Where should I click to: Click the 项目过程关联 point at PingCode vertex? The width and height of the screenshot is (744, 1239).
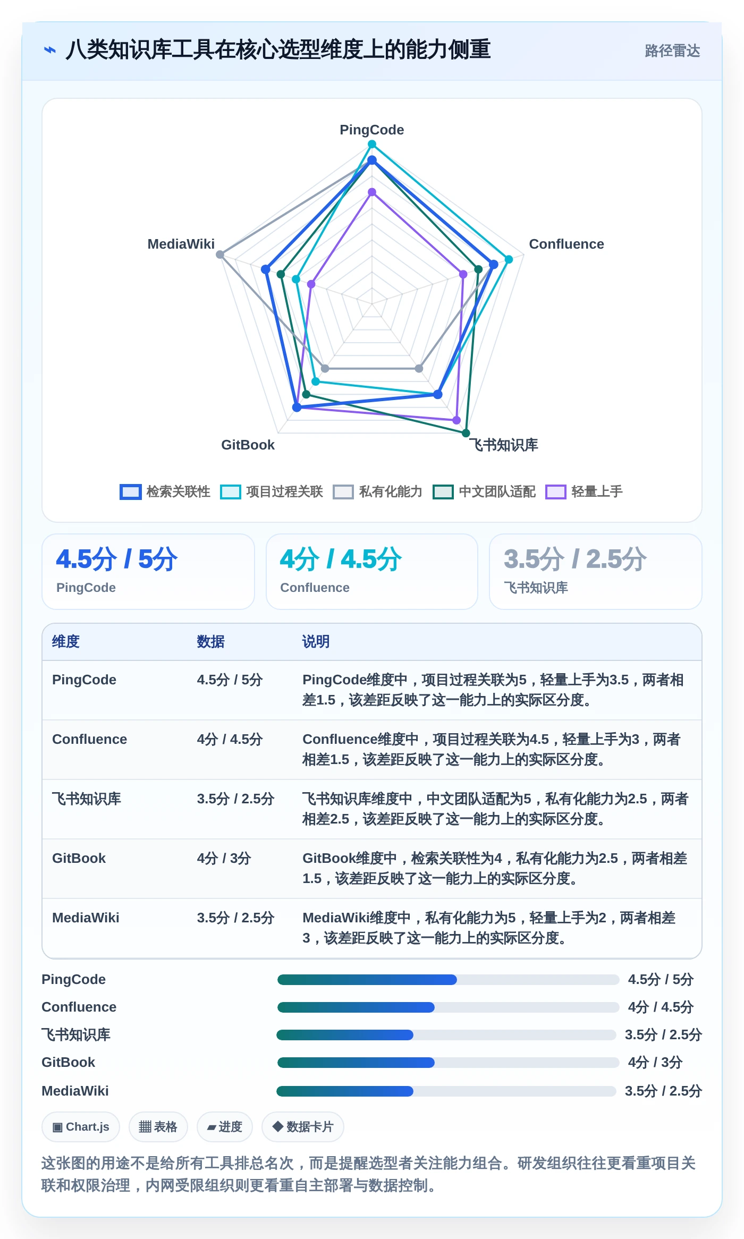(x=372, y=144)
